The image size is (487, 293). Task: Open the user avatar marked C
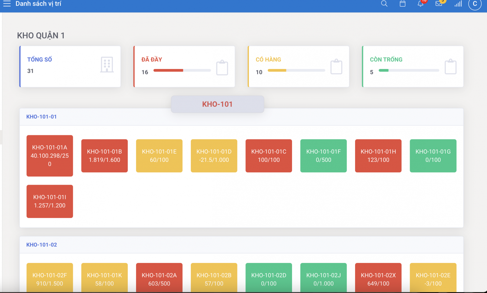(475, 4)
